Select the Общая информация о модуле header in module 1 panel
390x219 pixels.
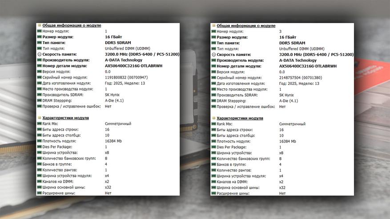[x=72, y=25]
